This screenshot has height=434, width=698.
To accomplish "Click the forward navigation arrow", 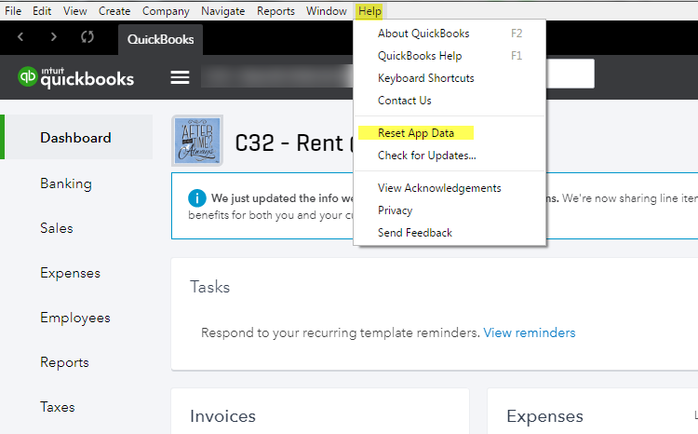I will 54,36.
